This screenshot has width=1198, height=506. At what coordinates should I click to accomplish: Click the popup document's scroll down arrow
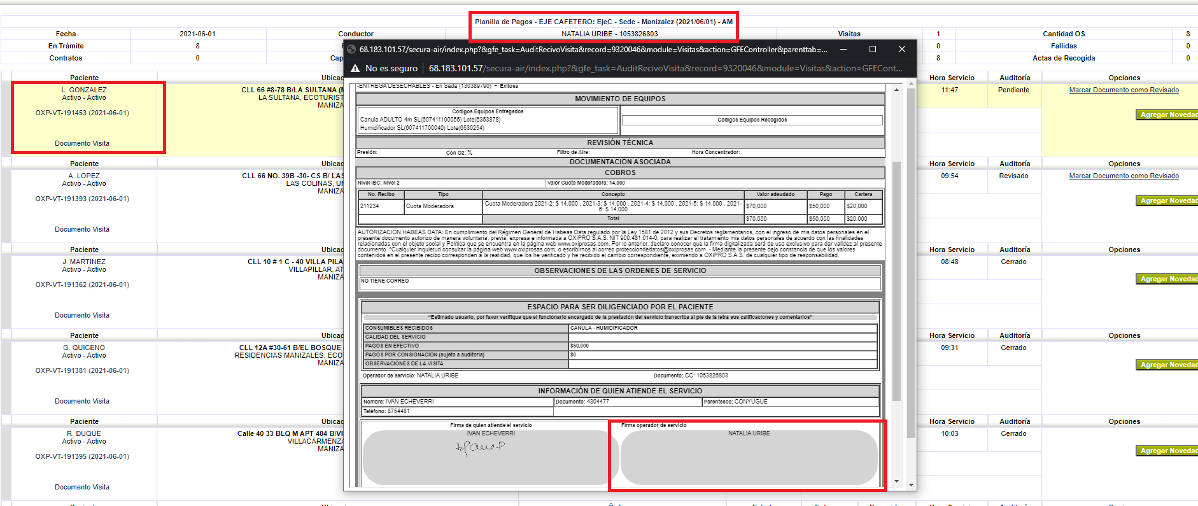pyautogui.click(x=896, y=481)
